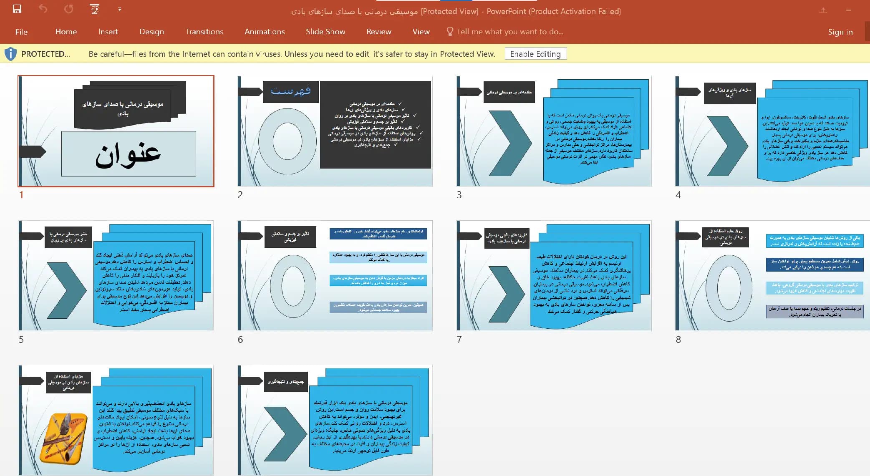The image size is (870, 476).
Task: Switch to the Home tab
Action: tap(66, 32)
